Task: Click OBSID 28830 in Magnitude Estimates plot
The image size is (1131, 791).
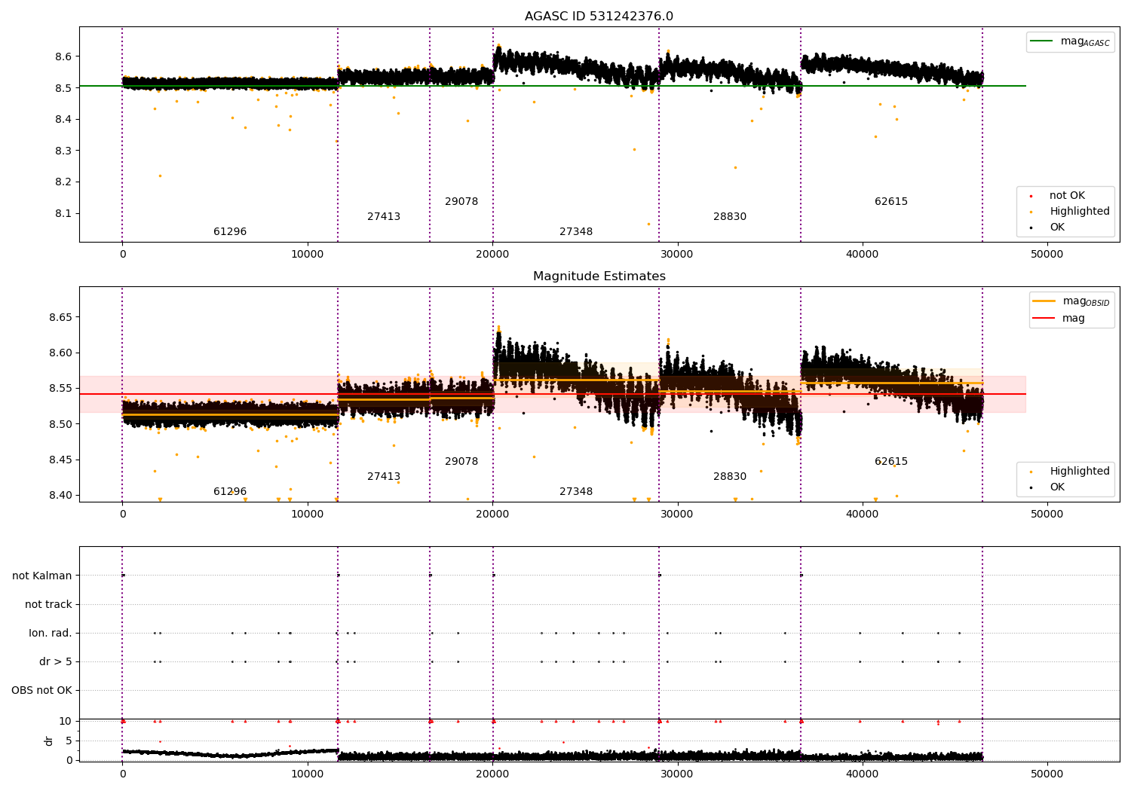Action: (x=730, y=477)
